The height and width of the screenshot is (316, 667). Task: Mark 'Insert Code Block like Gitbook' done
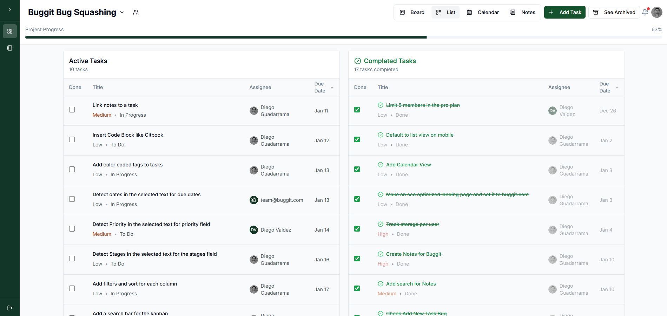(72, 139)
